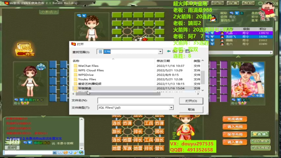The height and width of the screenshot is (158, 281).
Task: Click the 级别 column header in the player list
Action: [246, 29]
